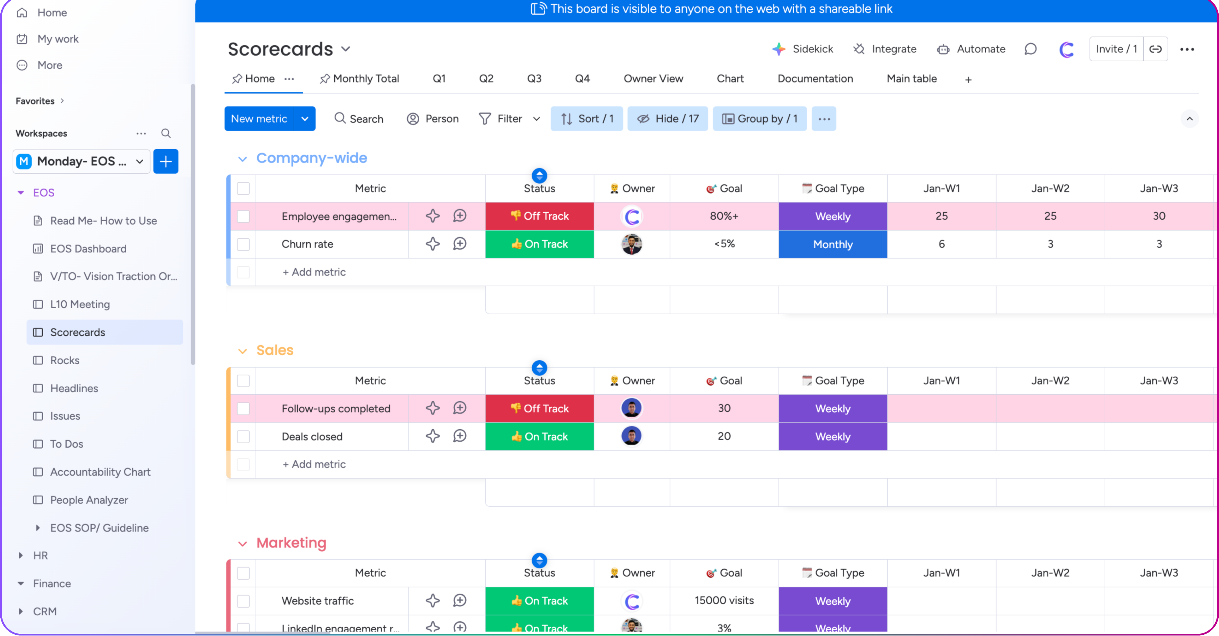Select the Employee engagement row checkbox
This screenshot has height=636, width=1219.
coord(243,216)
